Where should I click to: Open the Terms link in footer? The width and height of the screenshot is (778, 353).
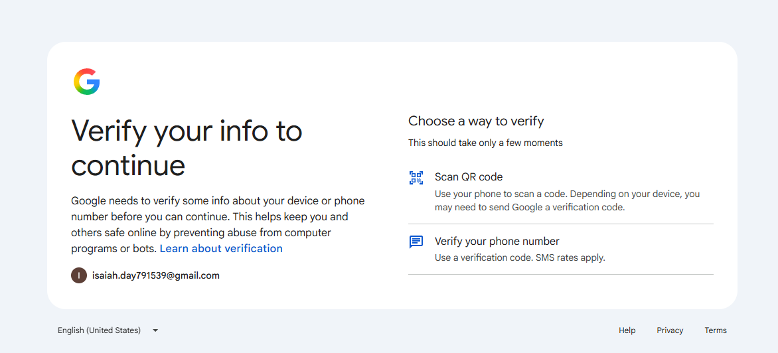pyautogui.click(x=716, y=330)
